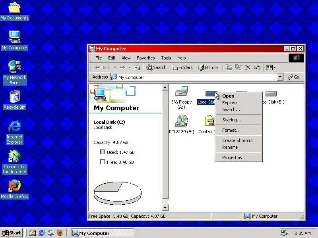Click Show Desktop quick launch icon
This screenshot has height=238, width=318.
pos(33,233)
